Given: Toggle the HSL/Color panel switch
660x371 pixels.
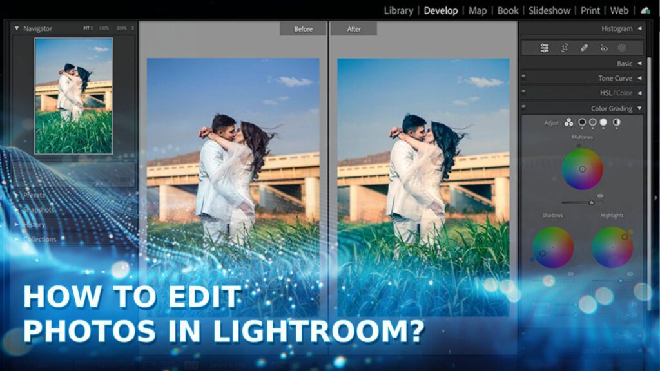Looking at the screenshot, I should click(x=523, y=91).
